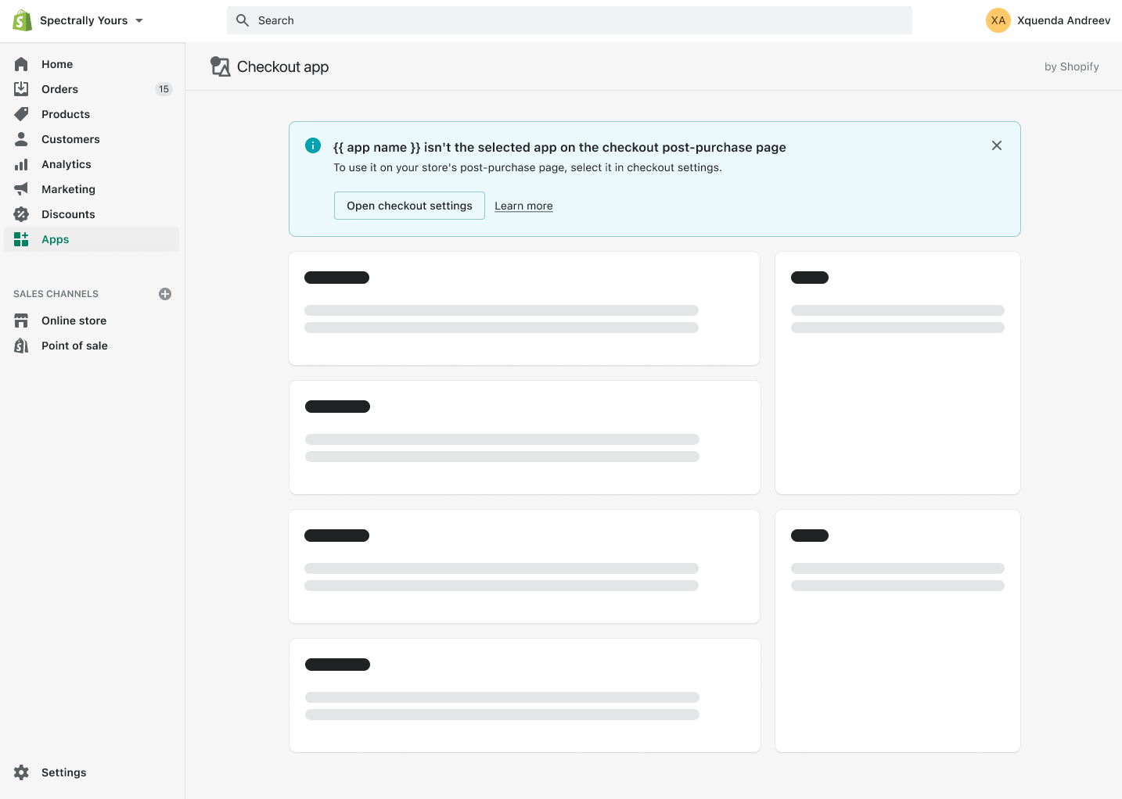Click the Orders count badge 15
Image resolution: width=1122 pixels, height=799 pixels.
click(164, 89)
